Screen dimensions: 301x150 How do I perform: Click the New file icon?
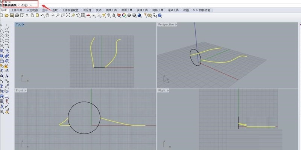[x=2, y=15]
